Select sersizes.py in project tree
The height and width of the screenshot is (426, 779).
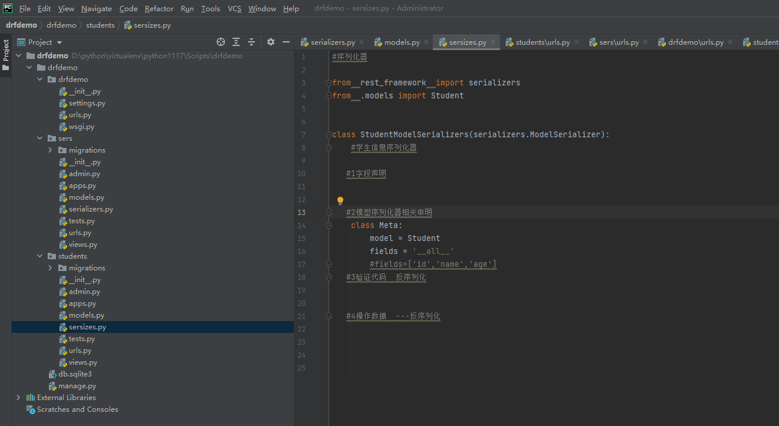(87, 326)
